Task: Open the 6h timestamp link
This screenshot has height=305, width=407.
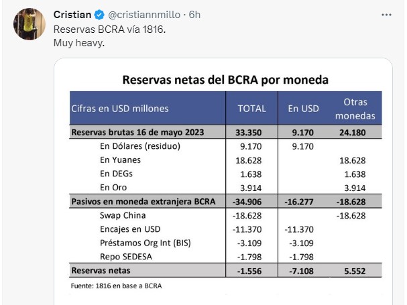Action: [x=194, y=15]
